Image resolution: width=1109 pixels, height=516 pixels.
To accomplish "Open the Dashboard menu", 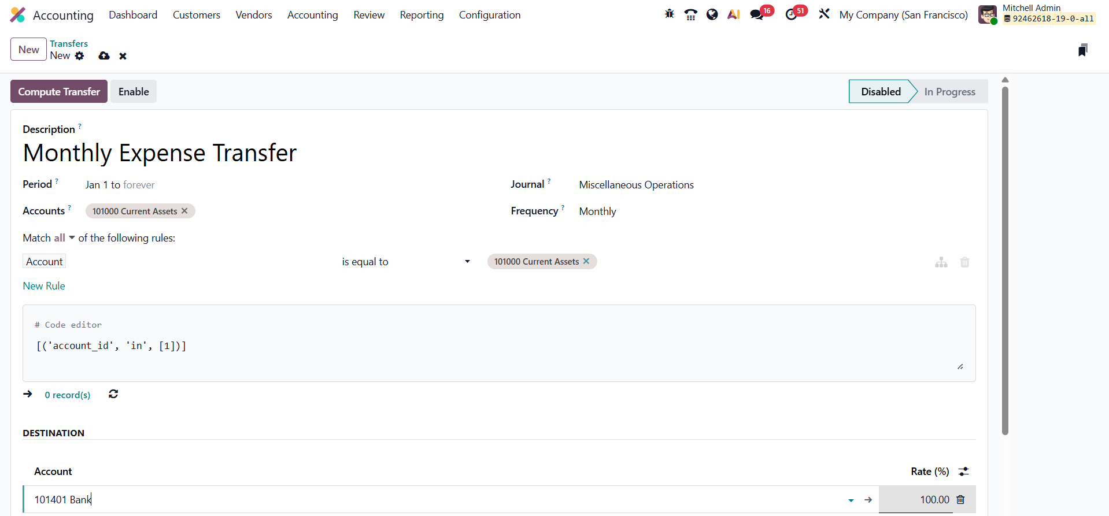I will coord(133,15).
